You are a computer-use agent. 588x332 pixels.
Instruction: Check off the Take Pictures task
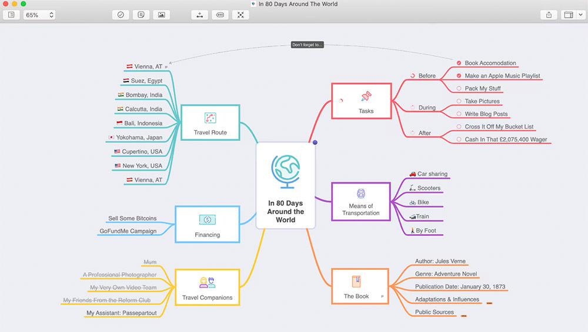click(459, 101)
